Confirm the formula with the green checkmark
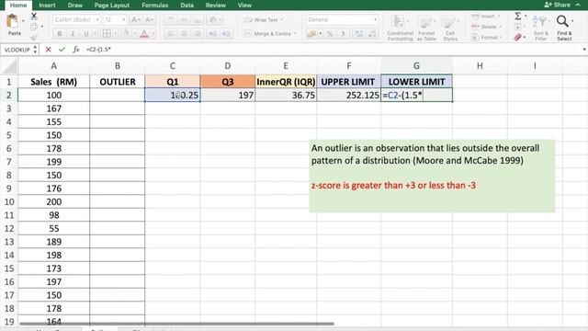This screenshot has height=331, width=588. (x=62, y=49)
